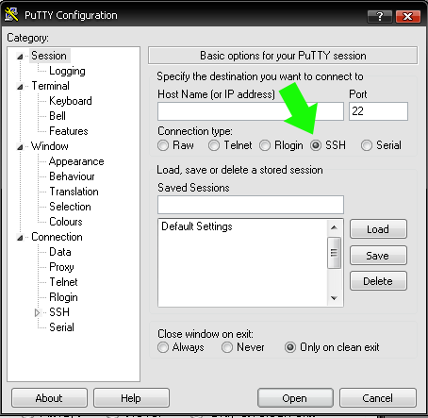Select the SSH category in the tree
Screen dimensions: 428x418
59,312
